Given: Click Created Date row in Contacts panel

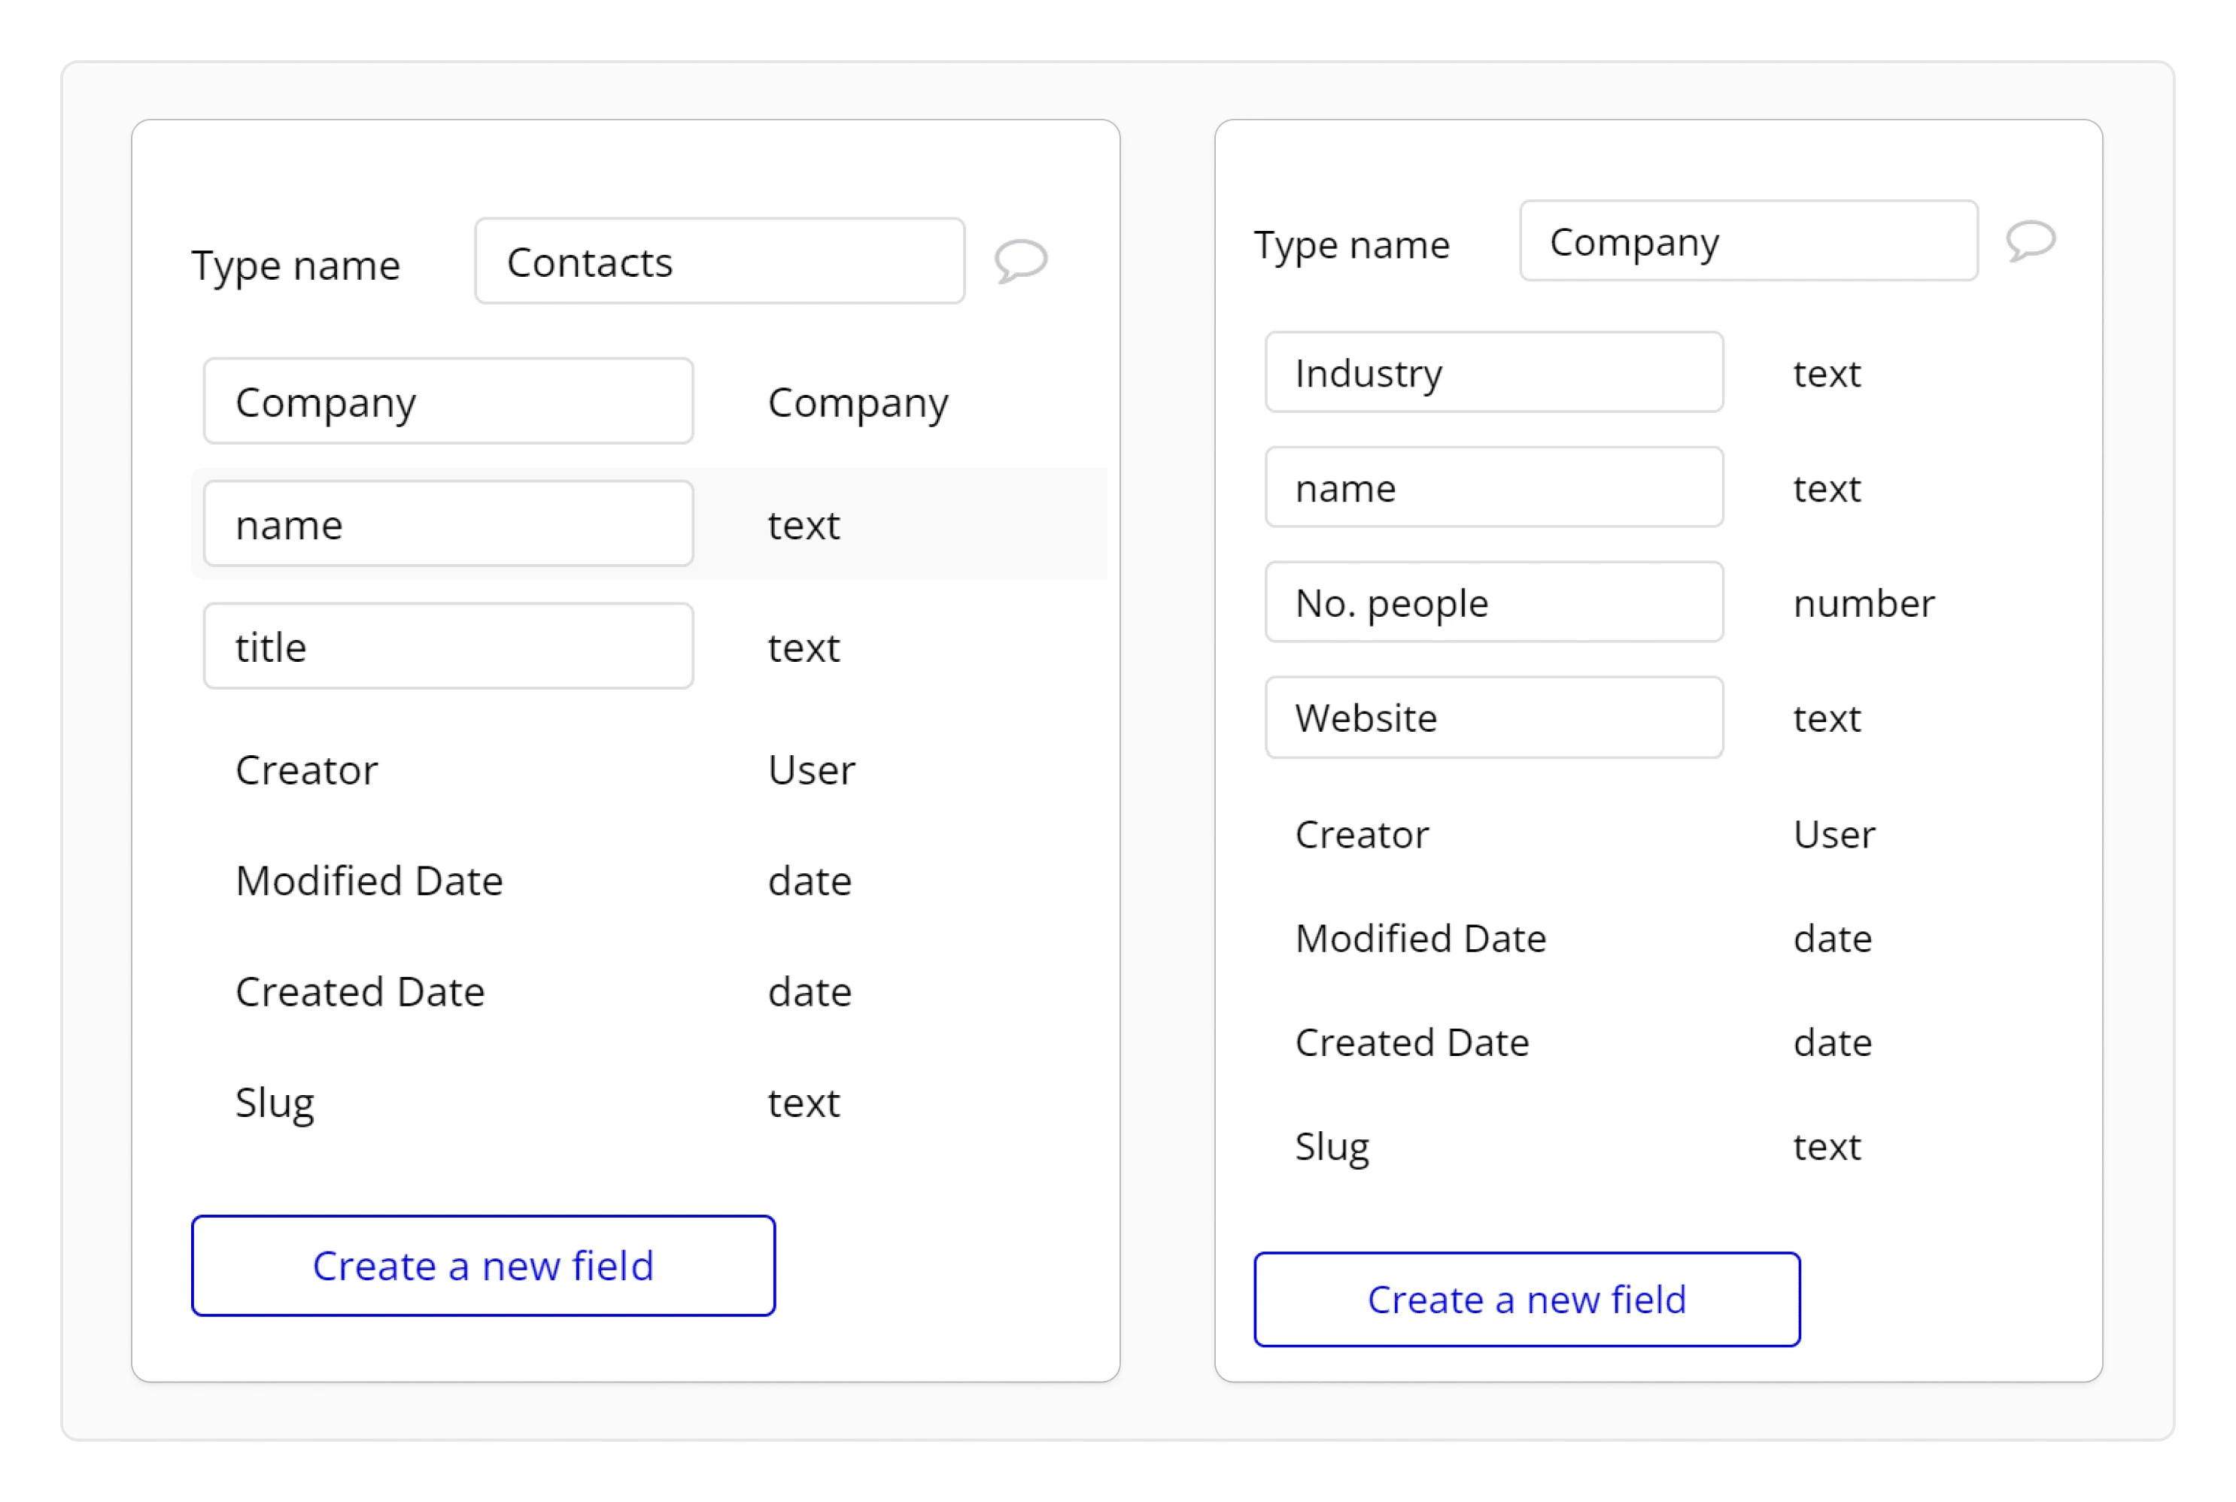Looking at the screenshot, I should [x=649, y=991].
